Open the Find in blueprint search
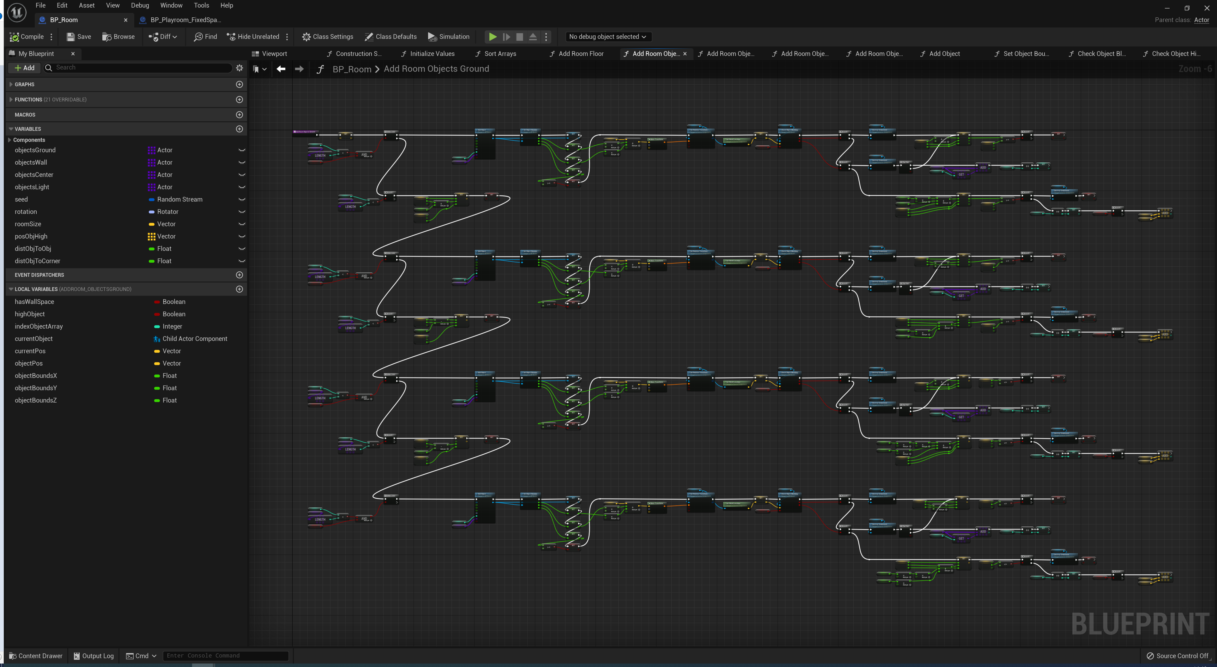1217x667 pixels. [x=205, y=37]
